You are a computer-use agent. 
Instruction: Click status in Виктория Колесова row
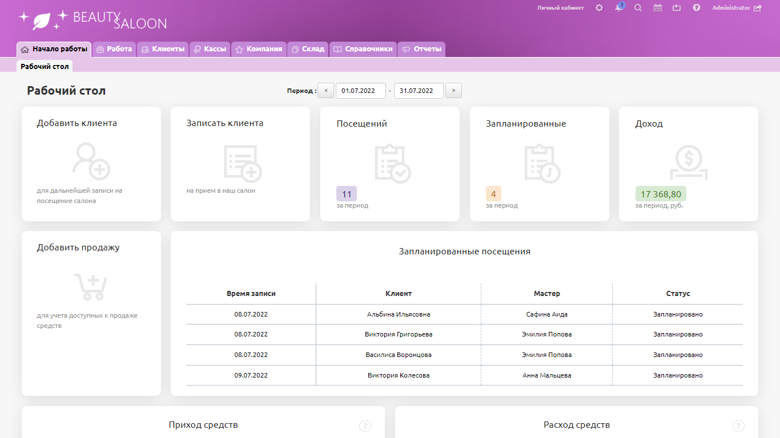tap(678, 375)
